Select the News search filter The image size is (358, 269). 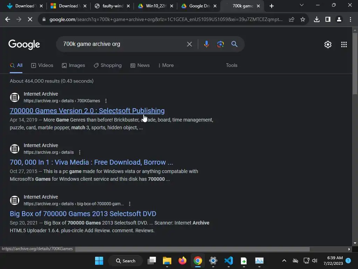click(x=140, y=65)
